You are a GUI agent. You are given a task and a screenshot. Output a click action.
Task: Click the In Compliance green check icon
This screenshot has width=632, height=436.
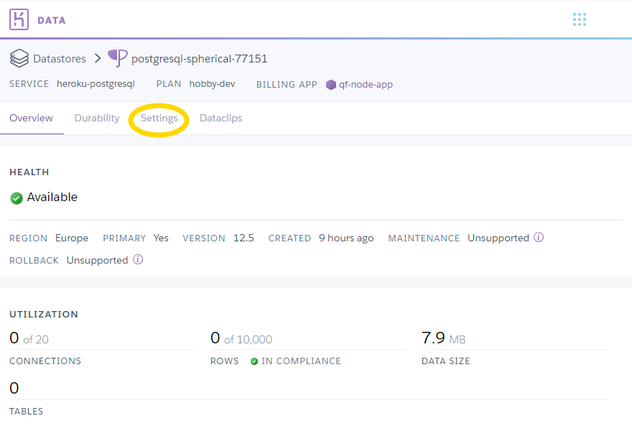click(x=254, y=361)
